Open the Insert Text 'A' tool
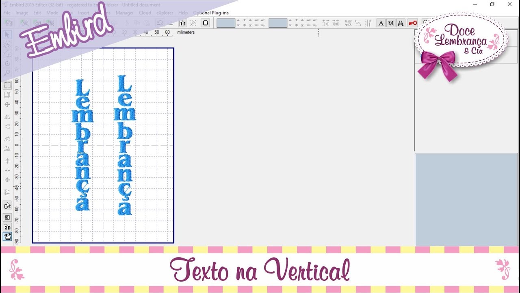Viewport: 520px width, 293px height. [x=381, y=23]
